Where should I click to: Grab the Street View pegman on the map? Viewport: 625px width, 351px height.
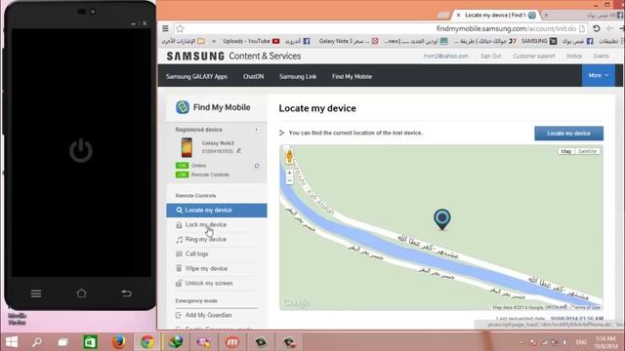(x=289, y=156)
